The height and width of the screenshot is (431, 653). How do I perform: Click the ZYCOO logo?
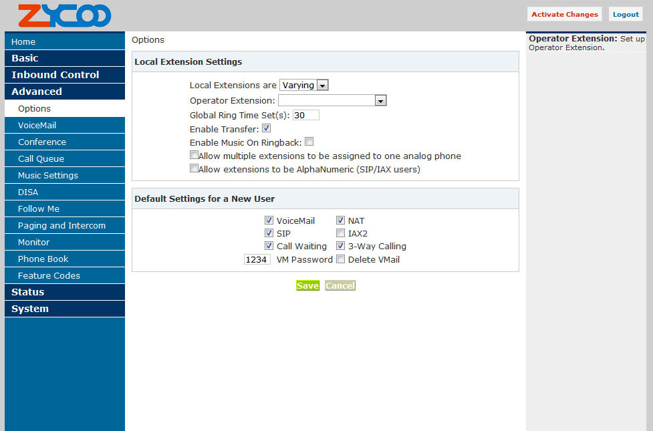click(x=64, y=15)
